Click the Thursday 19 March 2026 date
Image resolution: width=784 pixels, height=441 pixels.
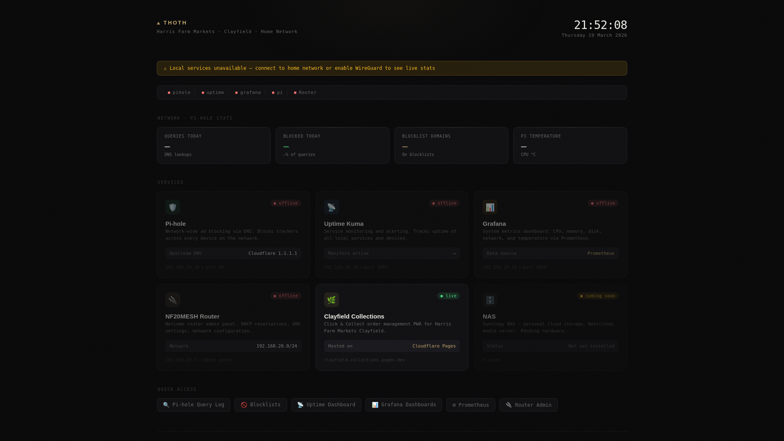(x=594, y=36)
